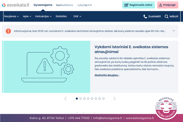Click the Prisijungti button
The width and height of the screenshot is (183, 122).
[167, 5]
